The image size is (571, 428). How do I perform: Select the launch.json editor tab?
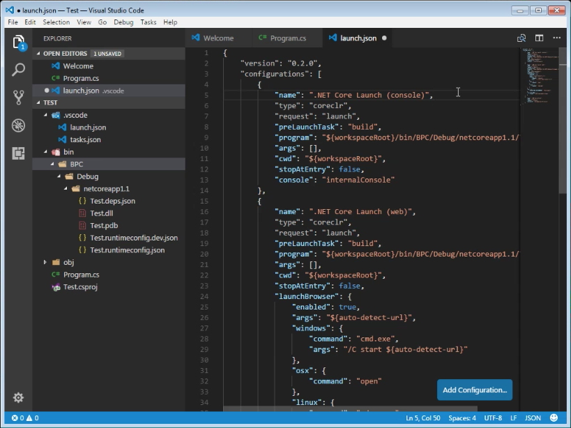tap(358, 38)
